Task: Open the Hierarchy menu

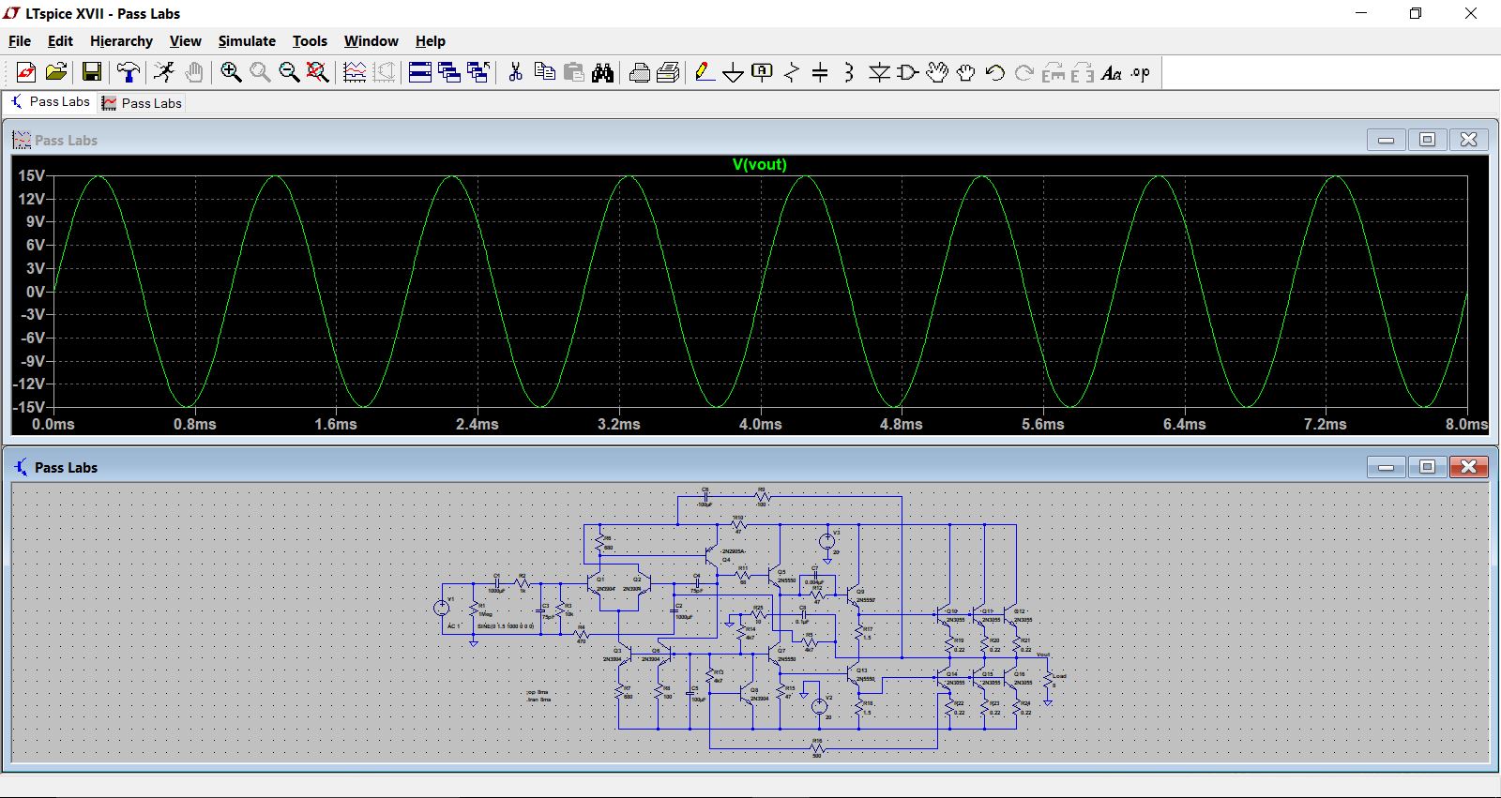Action: [x=121, y=41]
